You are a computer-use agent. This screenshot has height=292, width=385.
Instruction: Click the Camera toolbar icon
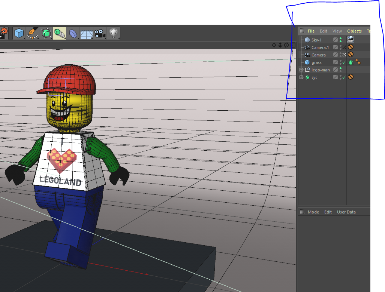(x=99, y=34)
